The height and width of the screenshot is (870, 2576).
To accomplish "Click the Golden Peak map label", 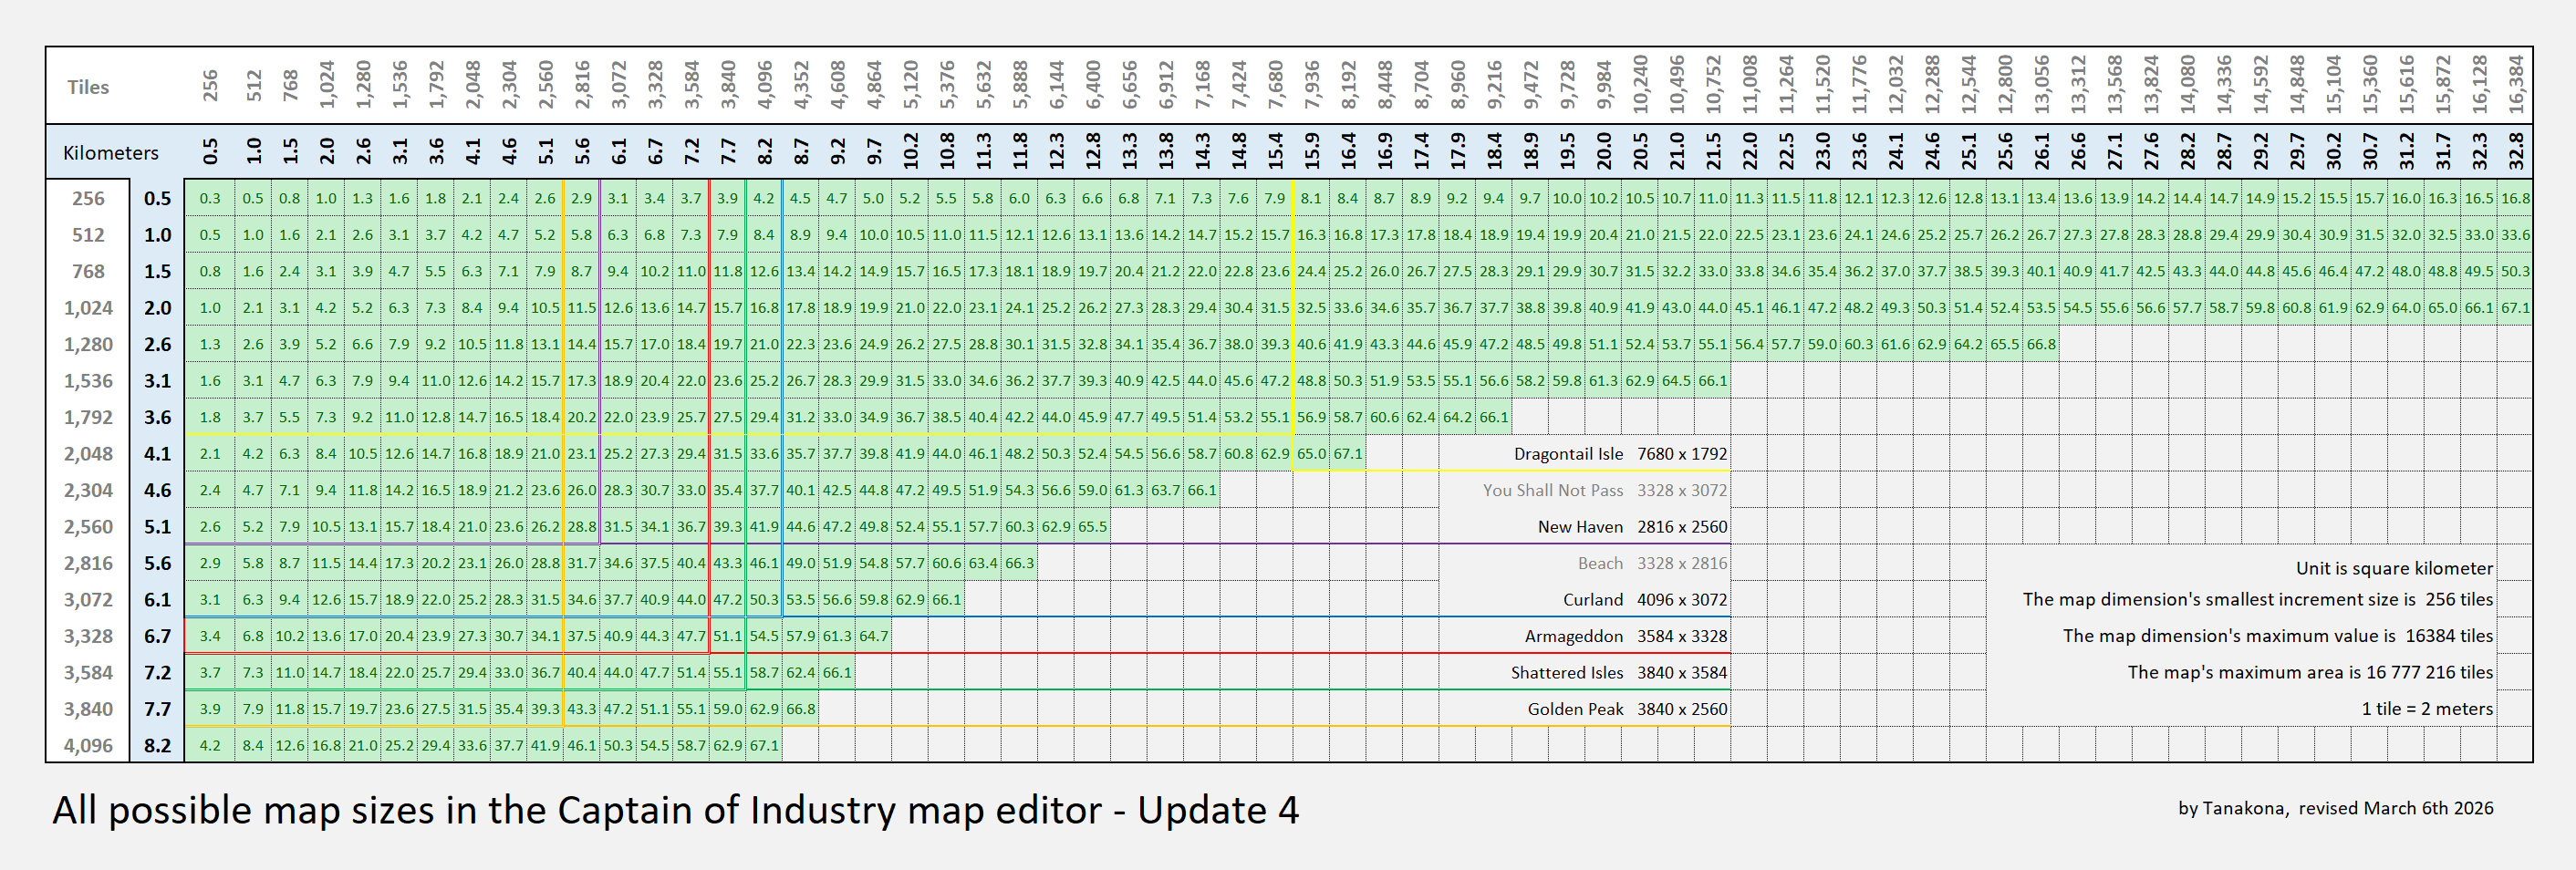I will [x=1575, y=709].
